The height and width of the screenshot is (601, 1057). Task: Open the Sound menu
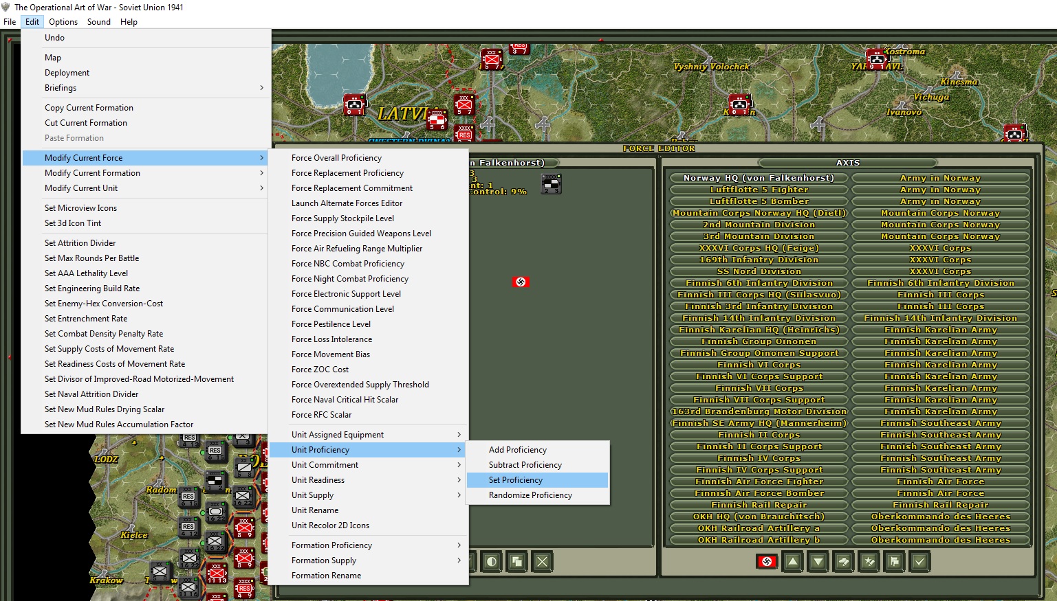pyautogui.click(x=99, y=22)
